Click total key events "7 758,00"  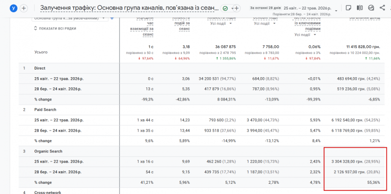(x=271, y=47)
